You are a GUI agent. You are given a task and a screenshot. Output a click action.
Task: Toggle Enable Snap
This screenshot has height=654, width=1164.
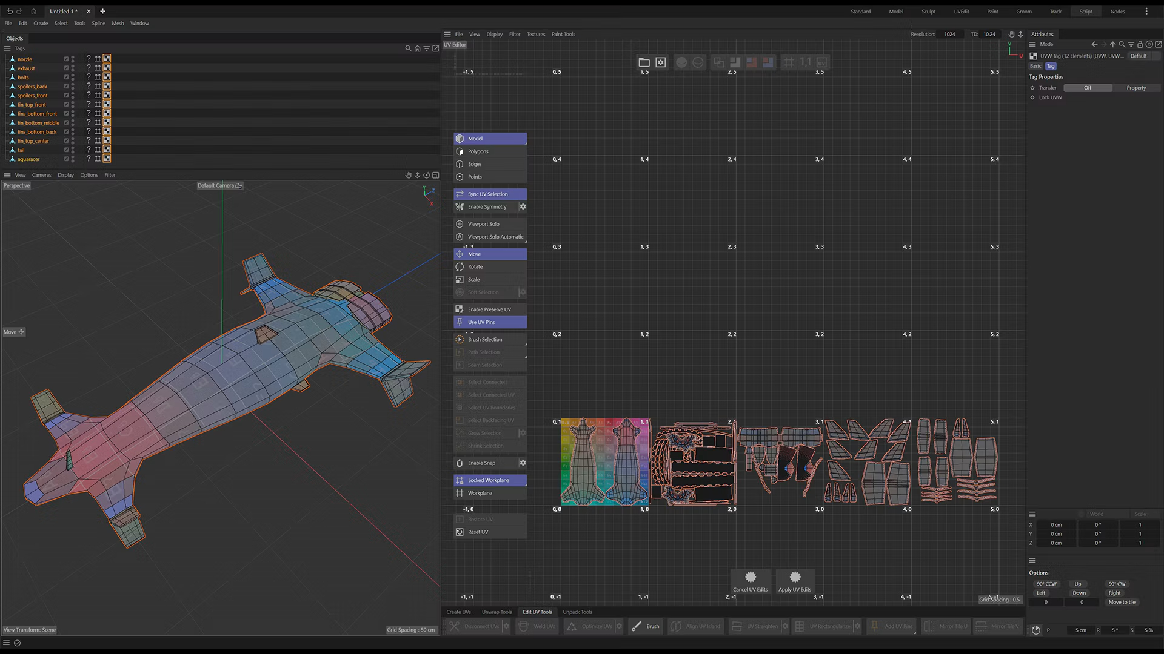[486, 463]
